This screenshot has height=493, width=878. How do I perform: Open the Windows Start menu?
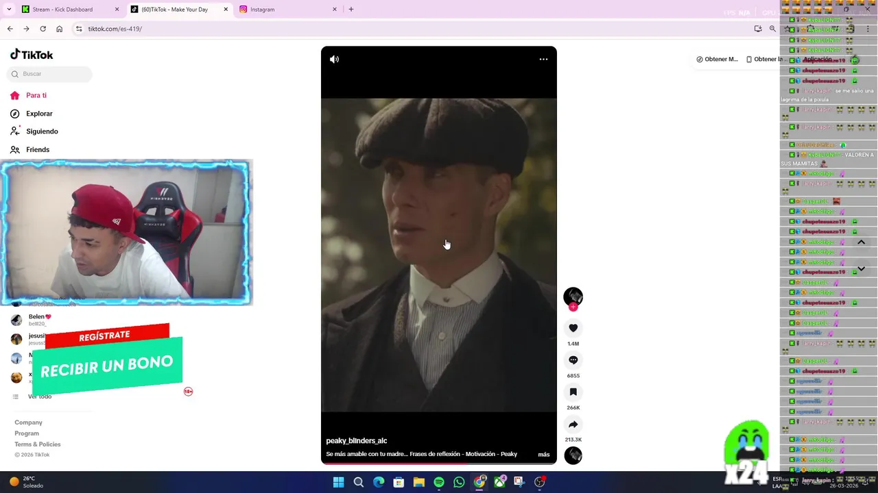pyautogui.click(x=338, y=482)
